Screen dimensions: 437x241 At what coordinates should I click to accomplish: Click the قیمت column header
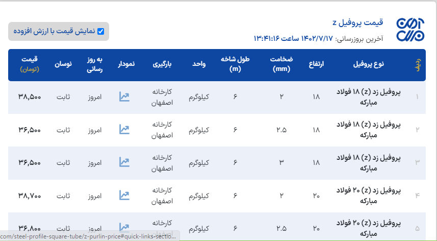(x=30, y=64)
